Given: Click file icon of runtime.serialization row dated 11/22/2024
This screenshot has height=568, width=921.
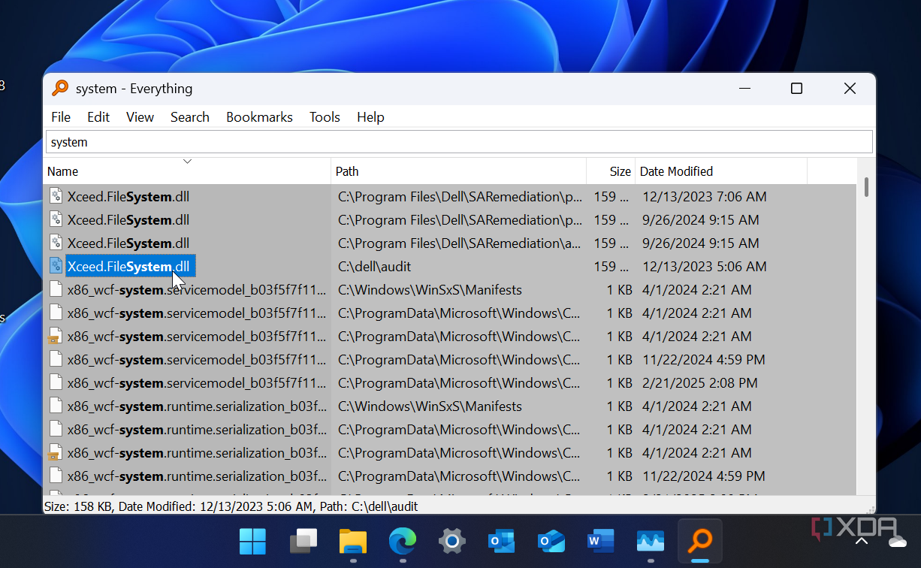Looking at the screenshot, I should [x=56, y=476].
